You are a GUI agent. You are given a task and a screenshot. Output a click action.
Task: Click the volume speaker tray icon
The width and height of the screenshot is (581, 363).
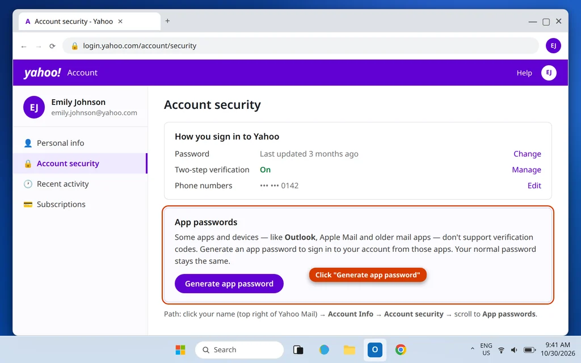click(x=514, y=350)
